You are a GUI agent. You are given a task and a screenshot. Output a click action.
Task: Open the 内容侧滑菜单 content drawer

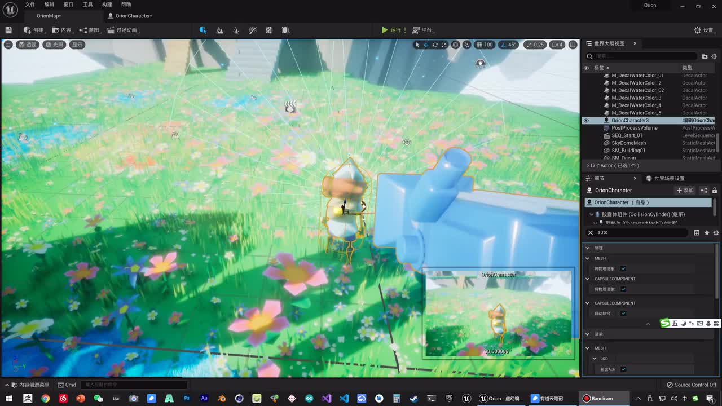(29, 385)
